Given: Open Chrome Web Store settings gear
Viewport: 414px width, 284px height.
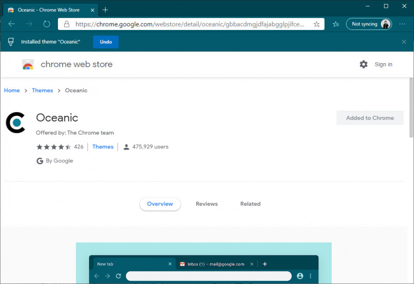Looking at the screenshot, I should (x=363, y=64).
